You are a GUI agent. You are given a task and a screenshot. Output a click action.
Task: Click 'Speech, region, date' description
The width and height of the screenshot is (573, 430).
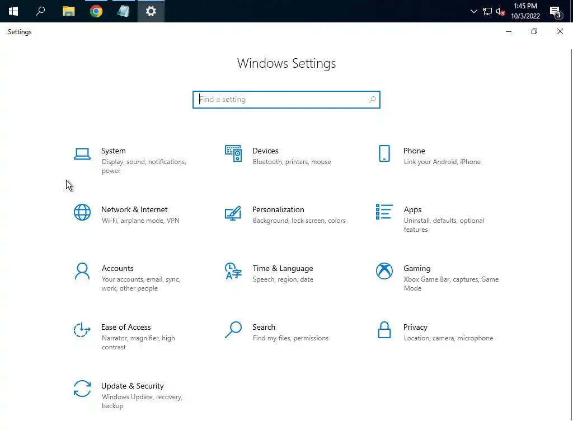[283, 279]
